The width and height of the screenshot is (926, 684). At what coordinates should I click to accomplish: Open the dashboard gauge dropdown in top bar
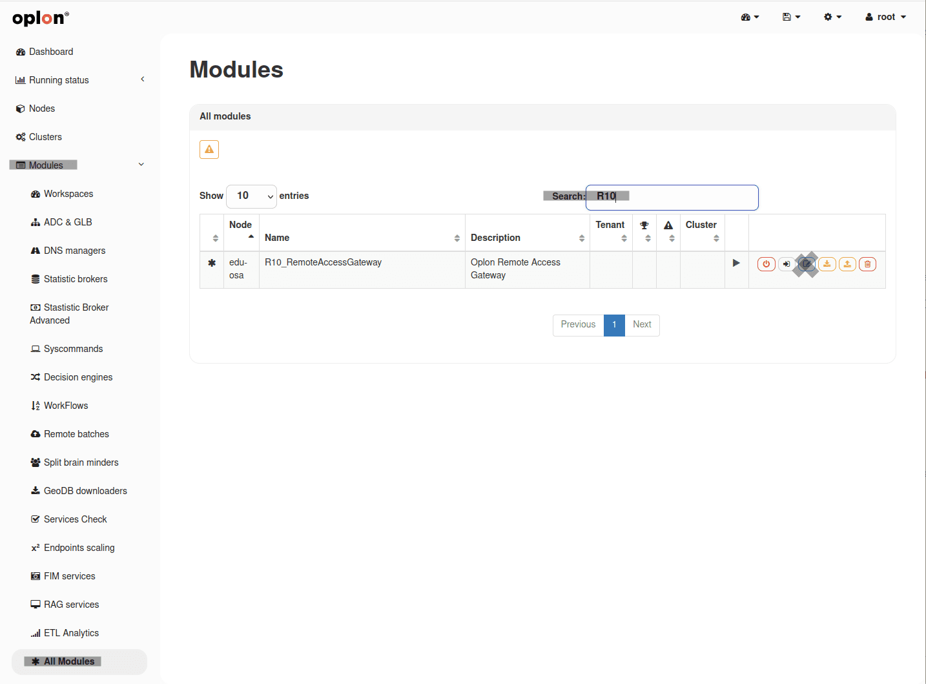[750, 17]
